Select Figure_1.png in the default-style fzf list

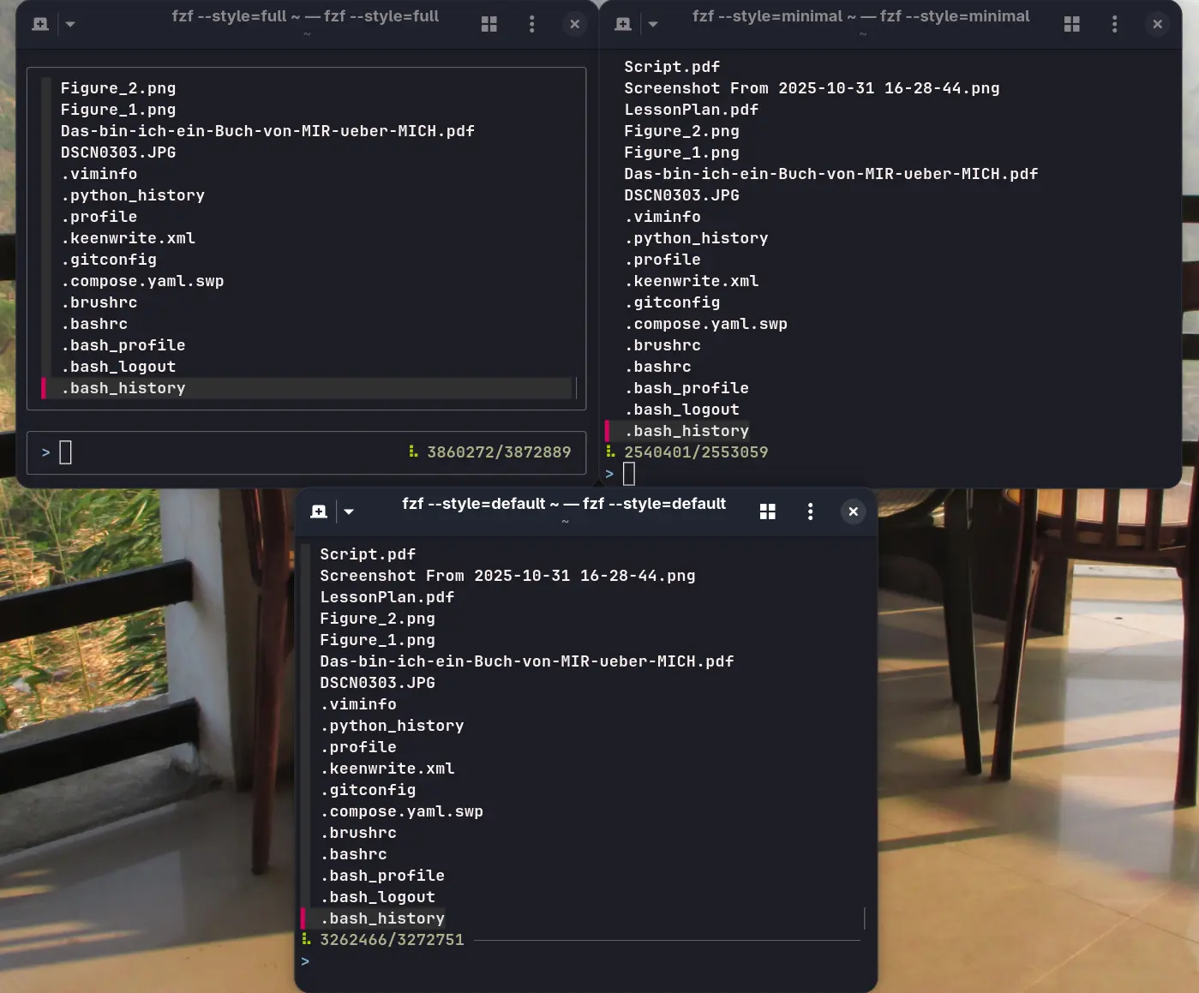[377, 639]
